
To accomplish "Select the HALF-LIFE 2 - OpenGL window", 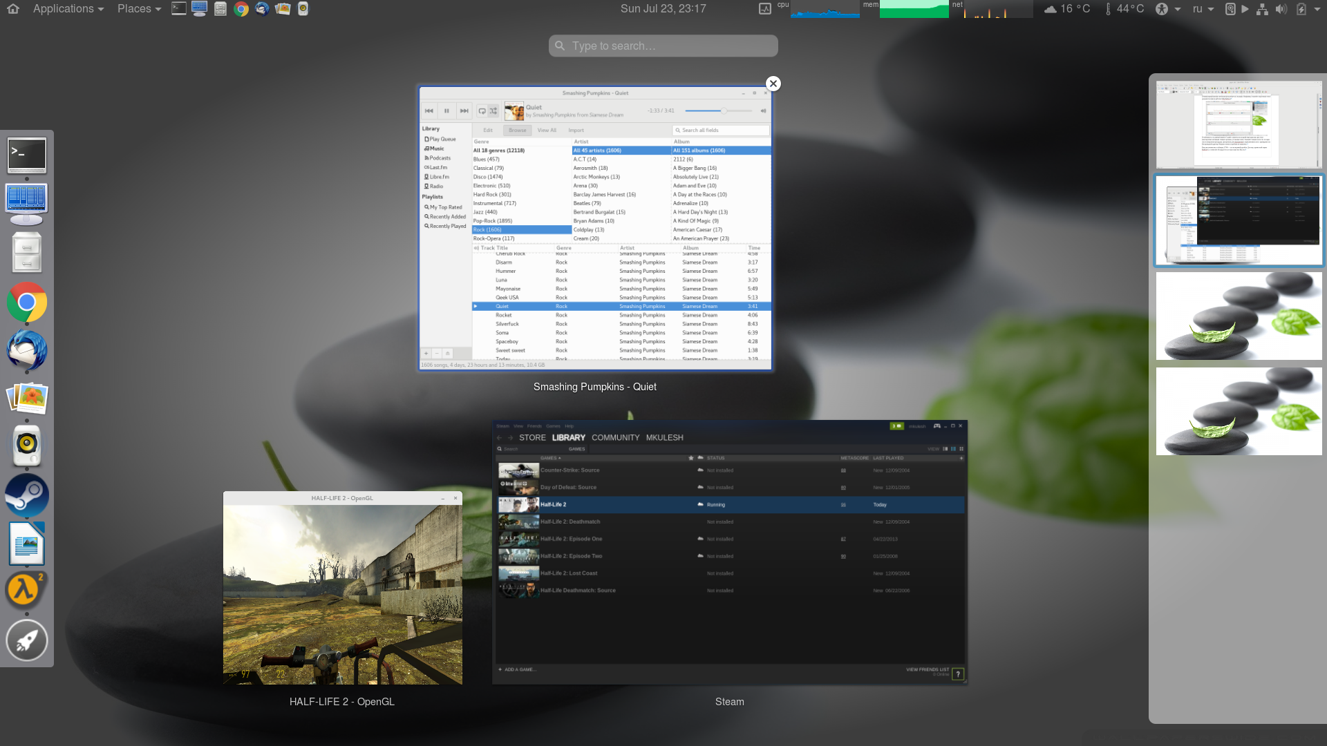I will click(343, 588).
